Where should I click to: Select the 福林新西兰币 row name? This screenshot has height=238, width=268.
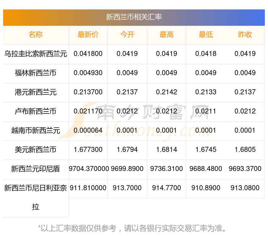(x=36, y=73)
